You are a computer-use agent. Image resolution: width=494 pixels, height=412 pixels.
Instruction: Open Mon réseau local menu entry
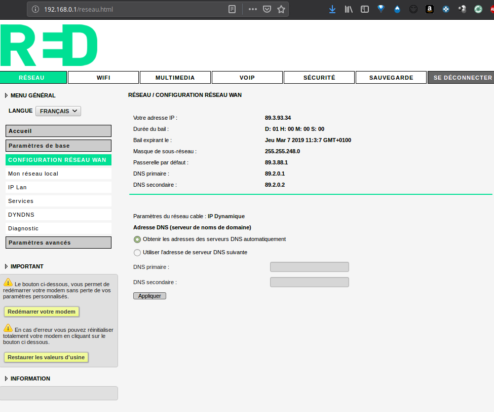(58, 174)
